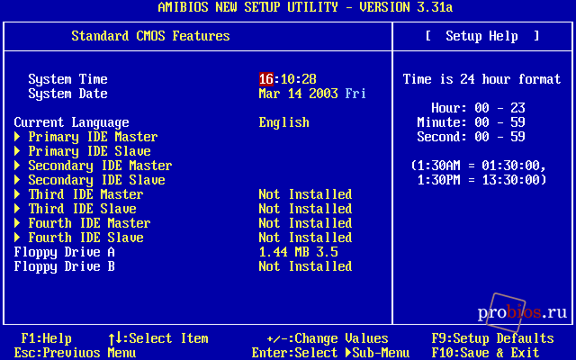Click the Standard CMOS Features heading

(x=150, y=36)
